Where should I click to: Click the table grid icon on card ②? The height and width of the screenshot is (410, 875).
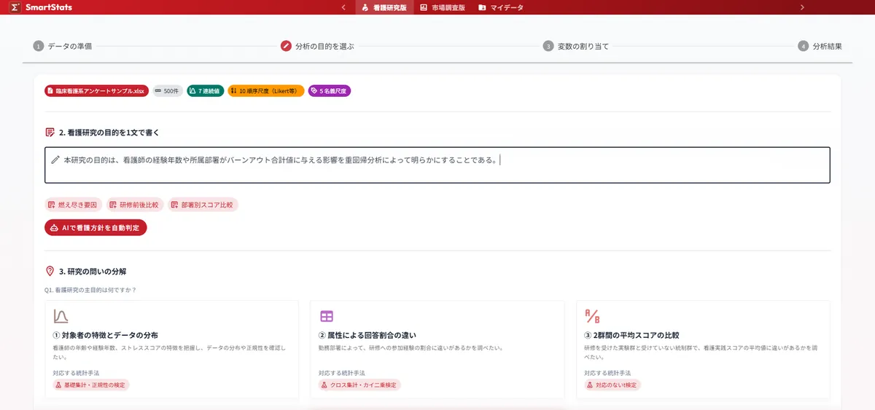click(x=327, y=316)
